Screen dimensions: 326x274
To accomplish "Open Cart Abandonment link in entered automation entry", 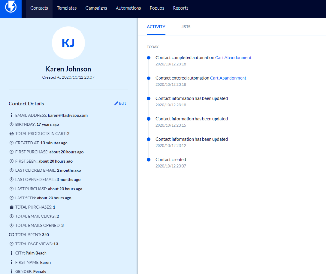I will [x=228, y=78].
